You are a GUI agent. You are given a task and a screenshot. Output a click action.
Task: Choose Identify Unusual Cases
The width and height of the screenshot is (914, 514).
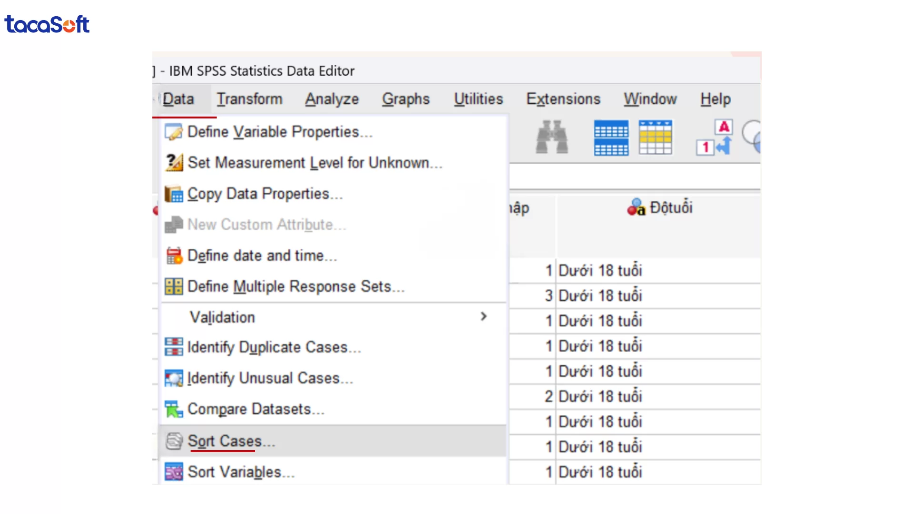coord(270,378)
